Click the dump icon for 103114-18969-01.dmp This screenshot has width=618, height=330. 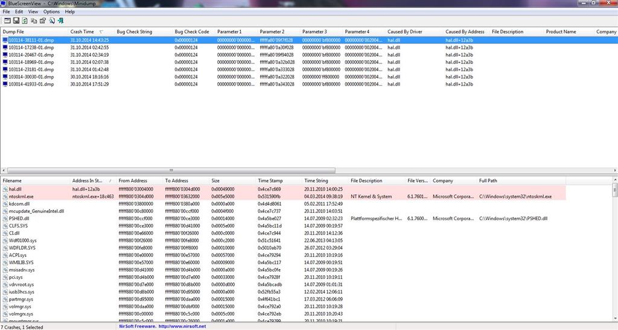coord(5,62)
